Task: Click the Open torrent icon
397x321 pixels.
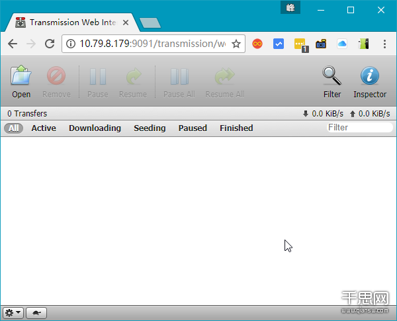Action: (x=21, y=75)
